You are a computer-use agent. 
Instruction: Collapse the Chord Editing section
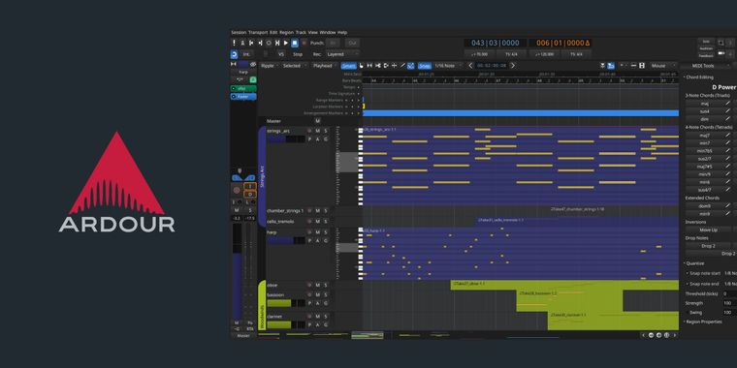[698, 77]
